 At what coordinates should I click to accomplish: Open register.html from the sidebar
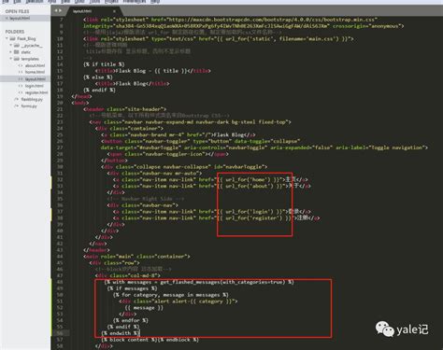pos(36,92)
